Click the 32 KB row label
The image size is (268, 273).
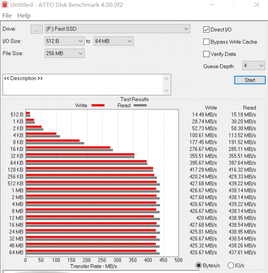pyautogui.click(x=17, y=156)
